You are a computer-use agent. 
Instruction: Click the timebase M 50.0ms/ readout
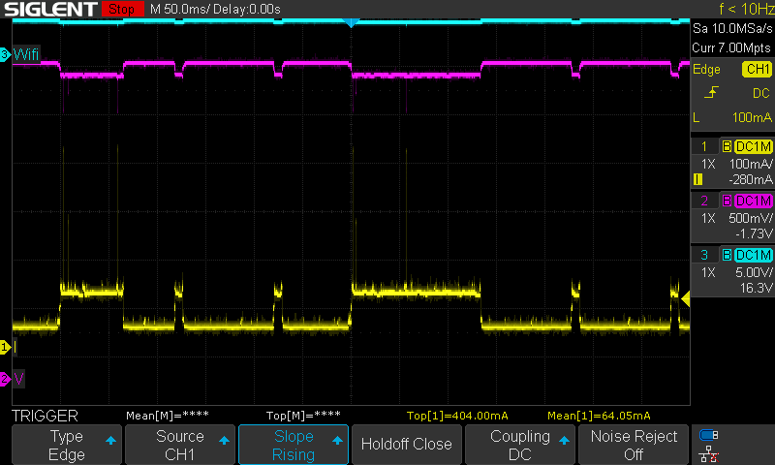pos(180,10)
